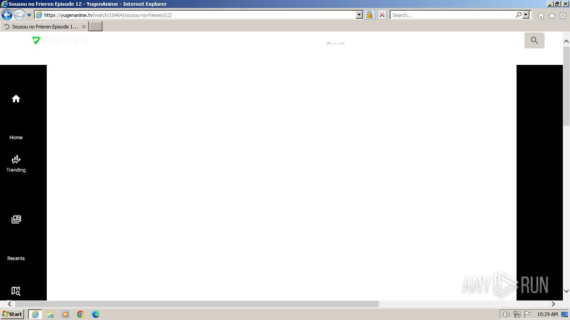Open the Tools gear icon
Viewport: 570px width, 320px height.
point(563,16)
